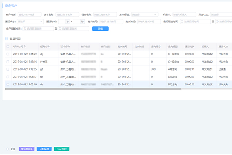Screen dimensions: 232x155
Task: Focus the 任务名称 input field
Action: (x=105, y=14)
